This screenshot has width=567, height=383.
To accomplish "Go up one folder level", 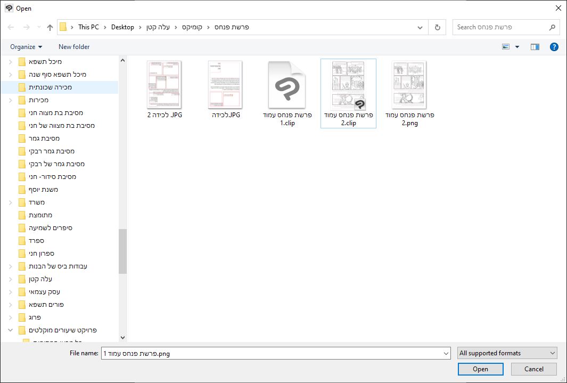I will pyautogui.click(x=50, y=27).
